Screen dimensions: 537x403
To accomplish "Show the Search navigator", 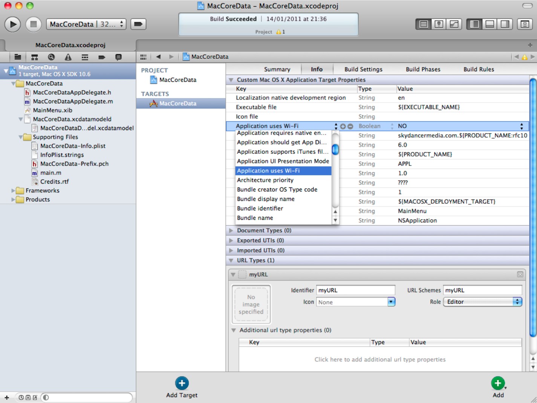I will 51,57.
